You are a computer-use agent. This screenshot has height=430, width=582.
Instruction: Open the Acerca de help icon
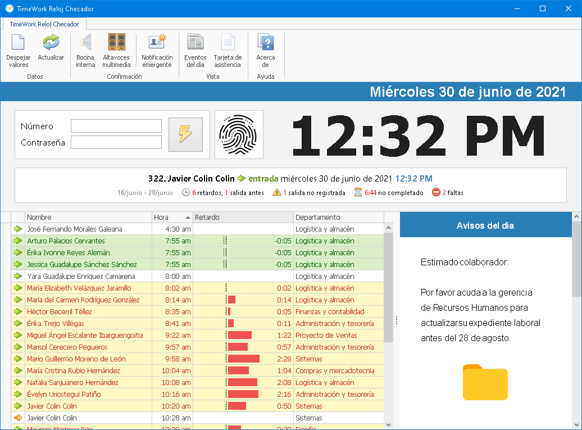(x=266, y=43)
